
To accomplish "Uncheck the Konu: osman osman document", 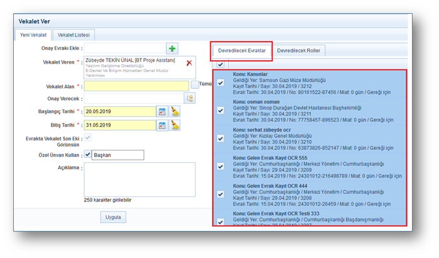I will (x=220, y=111).
